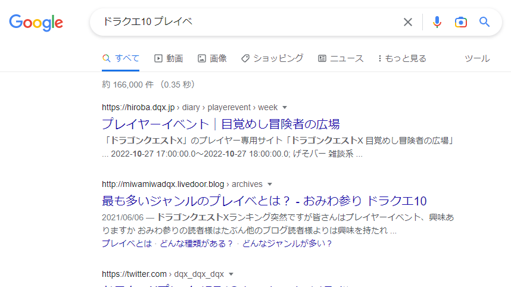Expand dropdown arrow next to twitter.com URL
Viewport: 511px width, 287px height.
pos(231,274)
